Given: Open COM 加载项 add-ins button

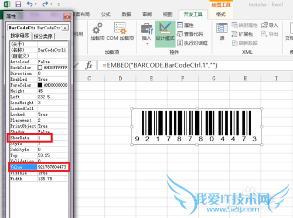Looking at the screenshot, I should point(120,31).
